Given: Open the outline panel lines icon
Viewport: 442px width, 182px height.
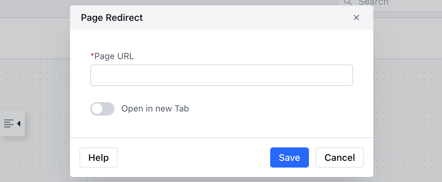Looking at the screenshot, I should coord(9,124).
